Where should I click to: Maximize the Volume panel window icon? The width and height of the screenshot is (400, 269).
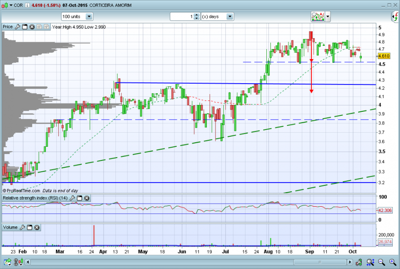click(x=30, y=227)
